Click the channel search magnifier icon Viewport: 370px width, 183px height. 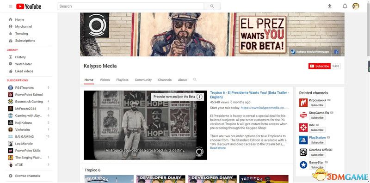click(195, 79)
